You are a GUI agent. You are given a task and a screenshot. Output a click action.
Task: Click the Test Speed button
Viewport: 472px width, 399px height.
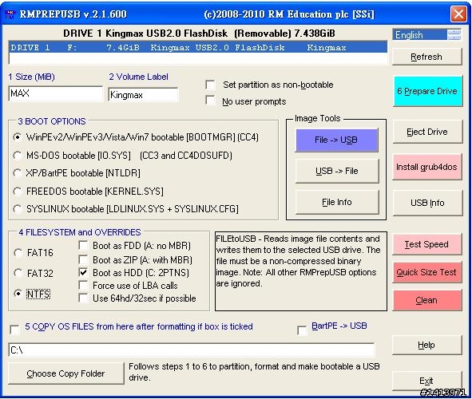pos(426,244)
